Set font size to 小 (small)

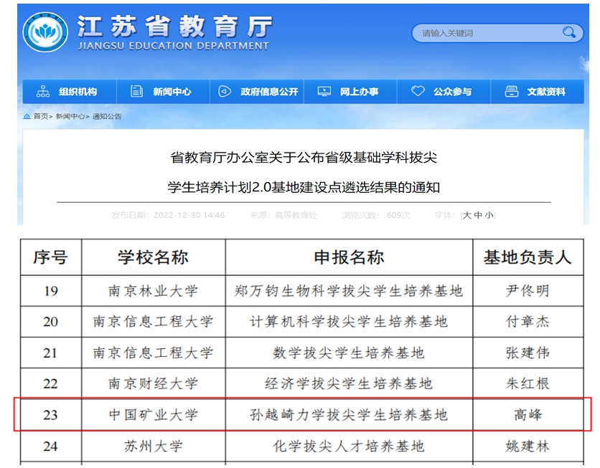pos(489,215)
